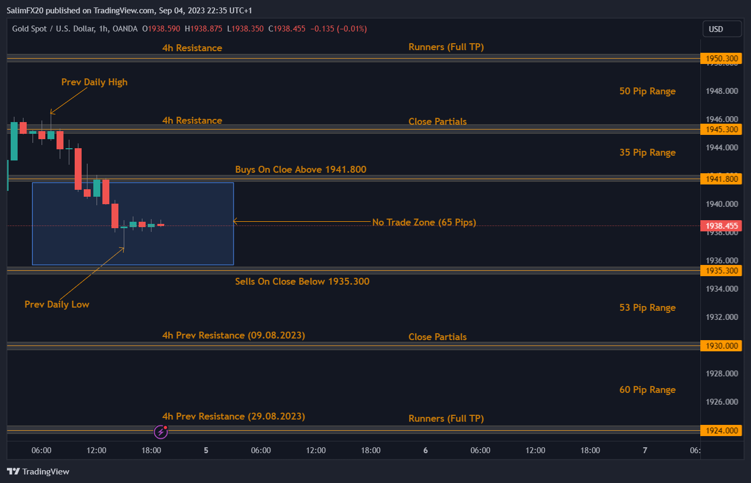Click the Buys On Cloe Above 1941.800 label
The height and width of the screenshot is (483, 751).
[x=301, y=169]
